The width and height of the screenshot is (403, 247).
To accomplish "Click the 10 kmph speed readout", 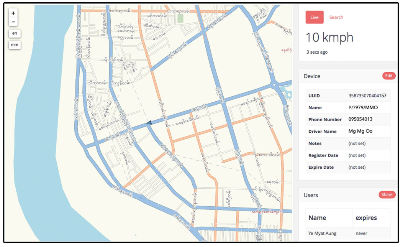I will (x=329, y=37).
